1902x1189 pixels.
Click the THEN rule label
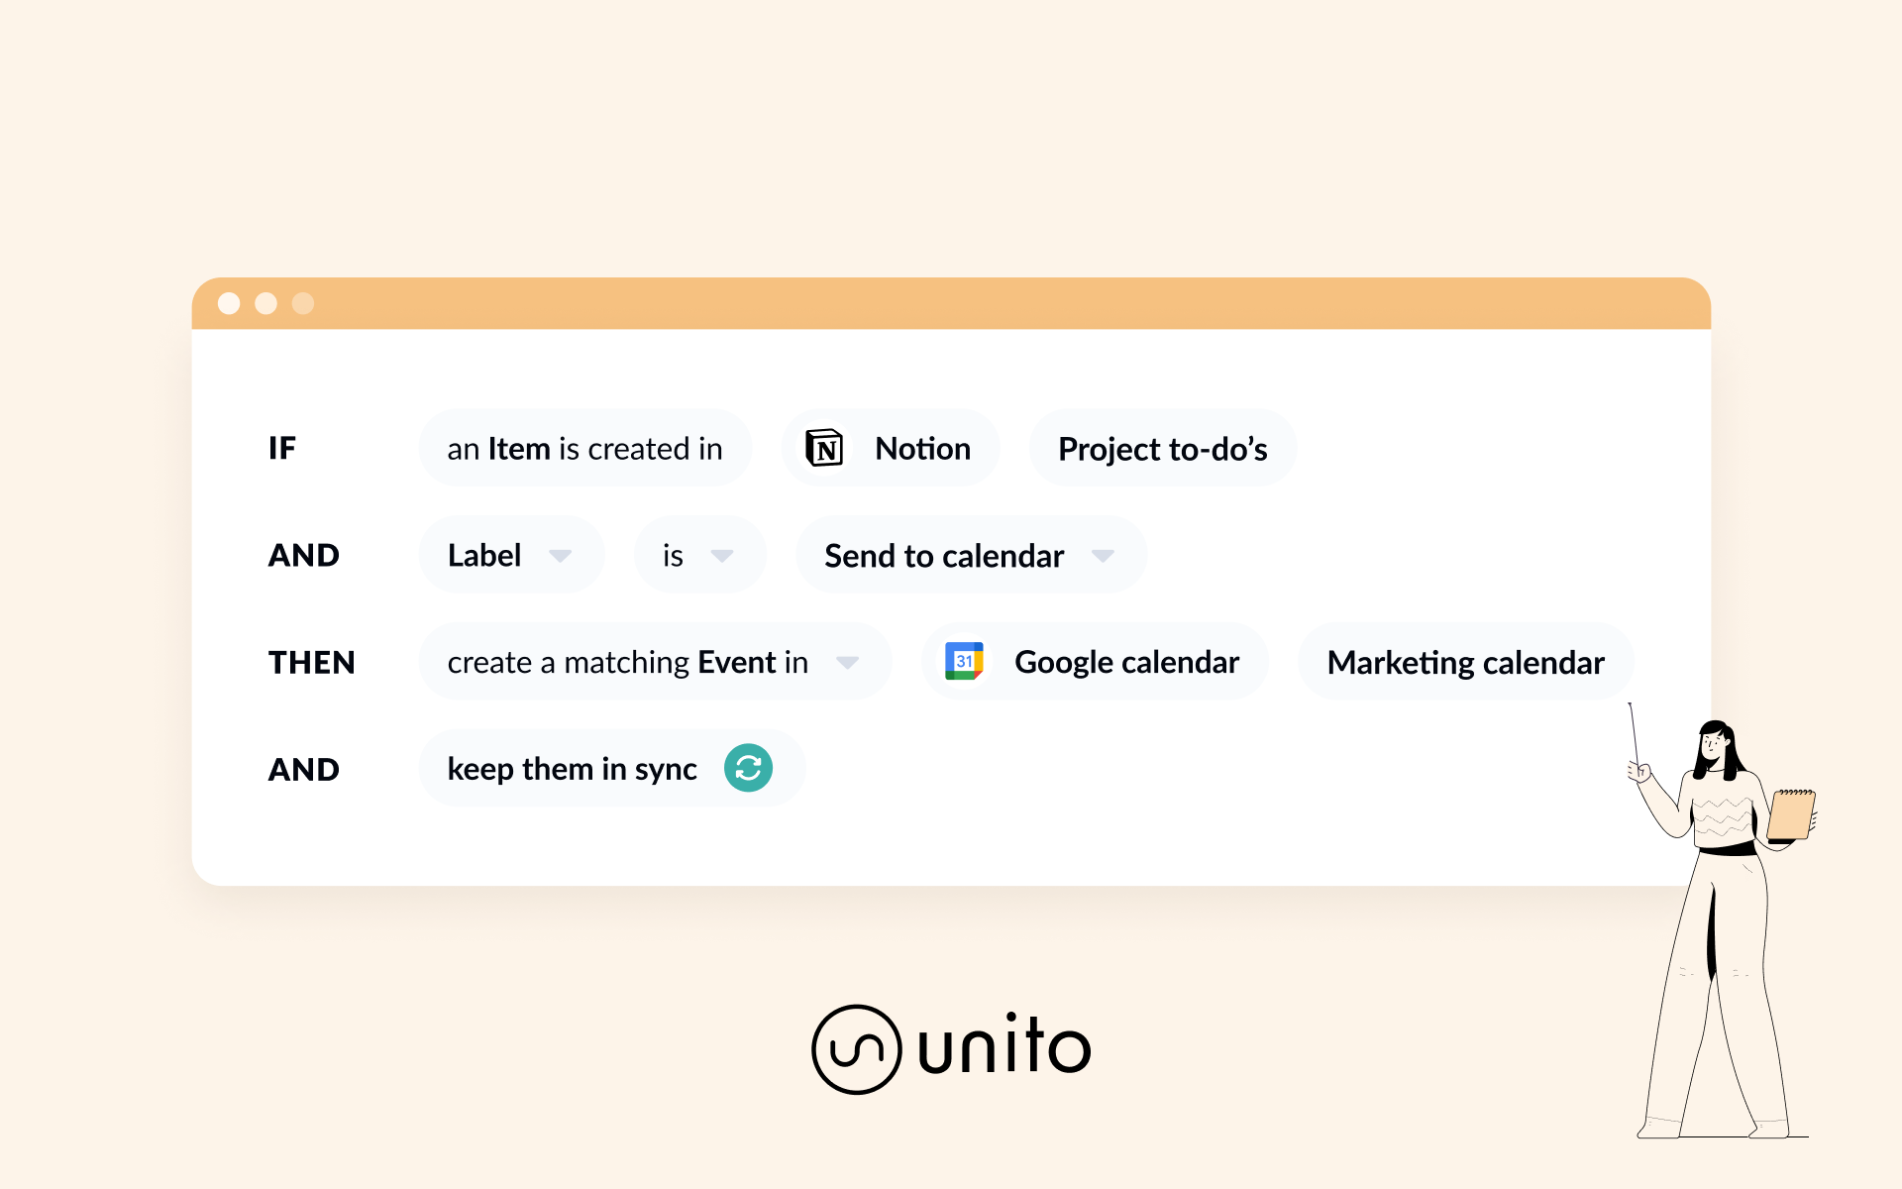311,662
